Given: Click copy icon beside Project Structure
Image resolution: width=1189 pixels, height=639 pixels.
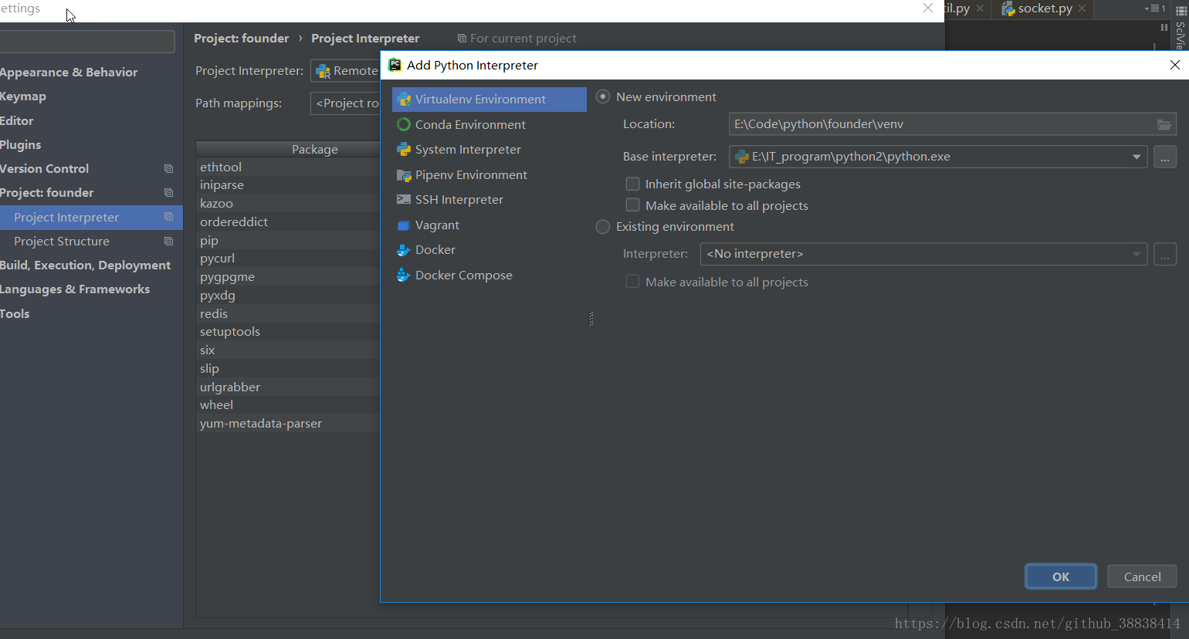Looking at the screenshot, I should click(x=168, y=241).
